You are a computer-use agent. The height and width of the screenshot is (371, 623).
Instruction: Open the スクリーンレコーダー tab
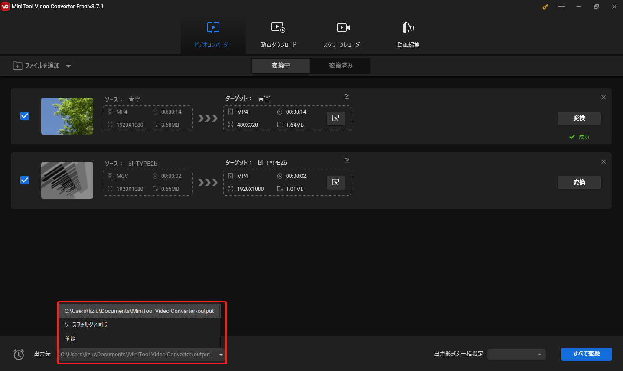point(343,34)
